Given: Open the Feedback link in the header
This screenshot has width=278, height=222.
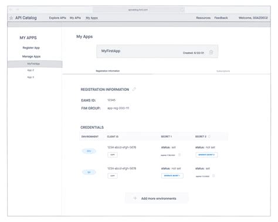Looking at the screenshot, I should pyautogui.click(x=221, y=18).
